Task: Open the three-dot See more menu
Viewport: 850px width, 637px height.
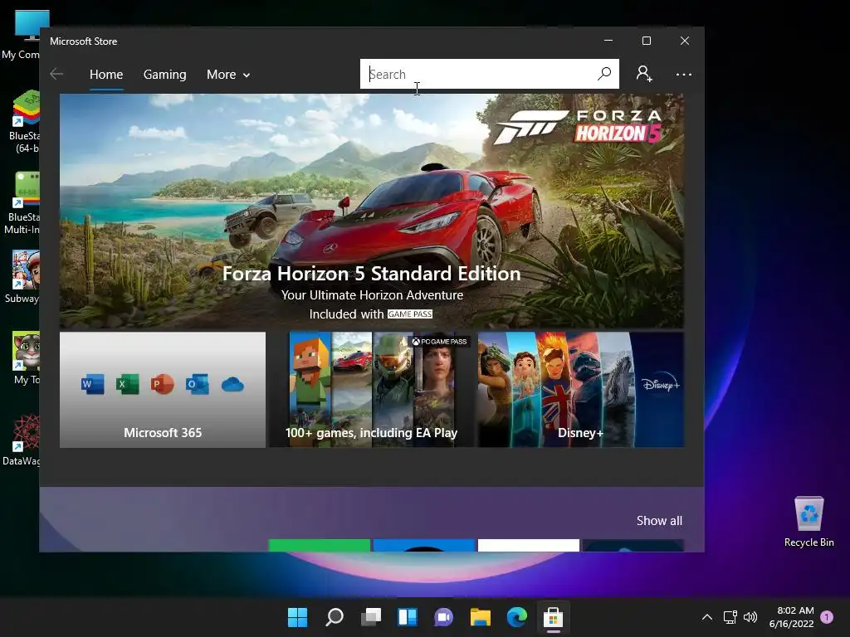Action: (684, 74)
